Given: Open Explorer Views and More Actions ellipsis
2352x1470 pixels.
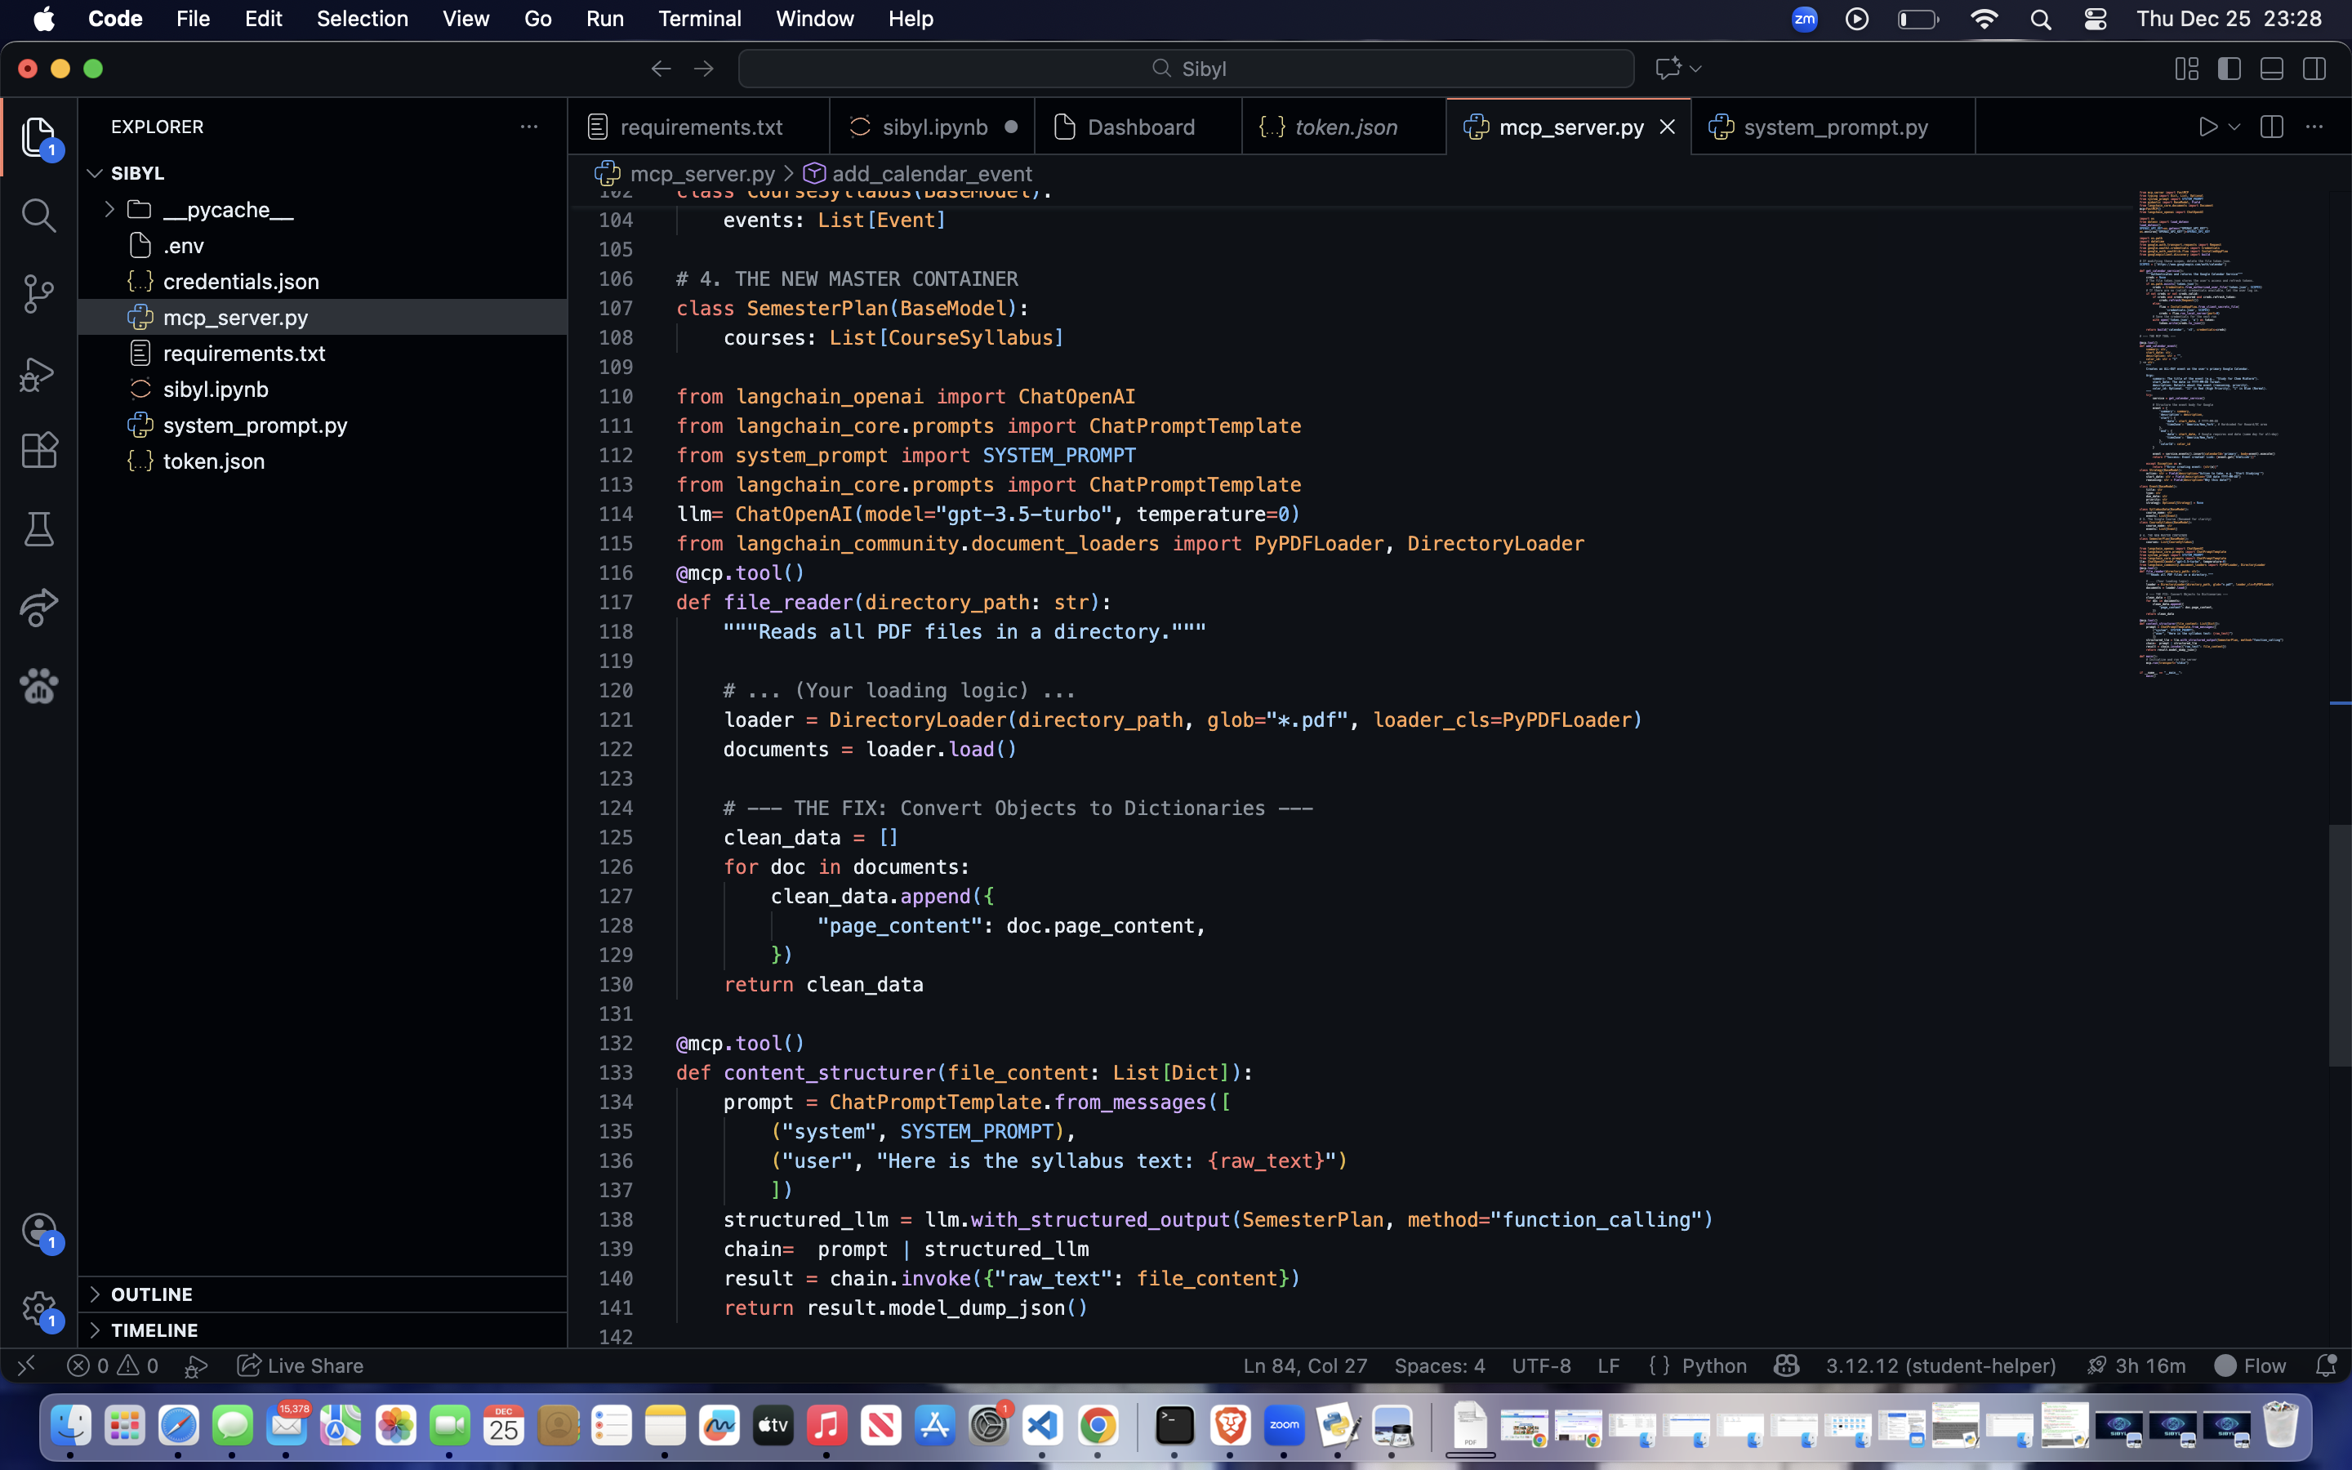Looking at the screenshot, I should coord(528,127).
